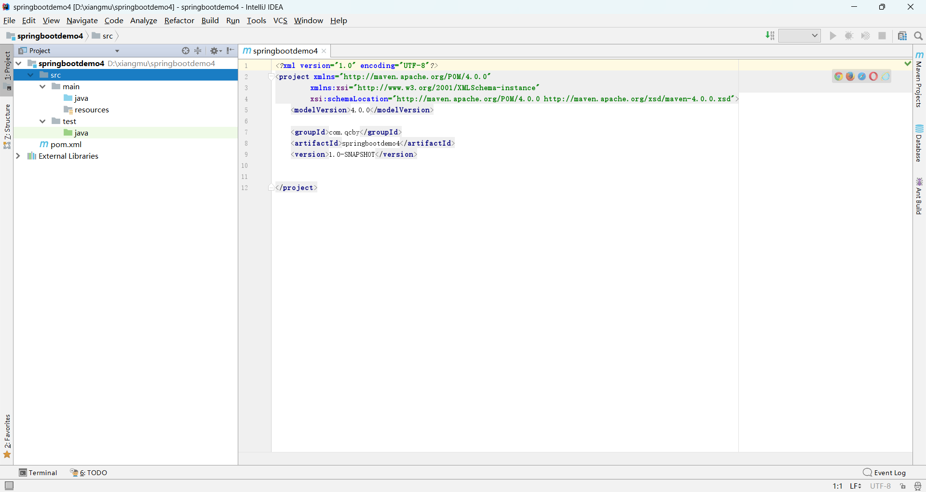Click the Hector inspector icon in status bar

point(918,486)
